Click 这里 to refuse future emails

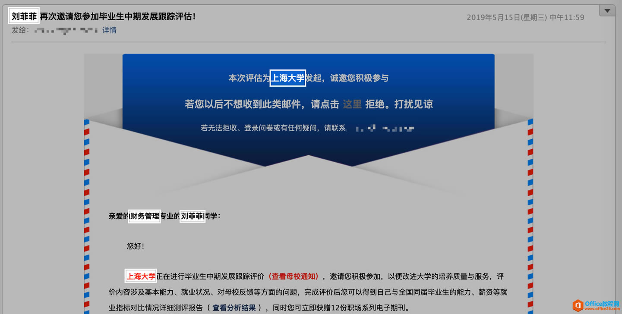click(x=352, y=104)
